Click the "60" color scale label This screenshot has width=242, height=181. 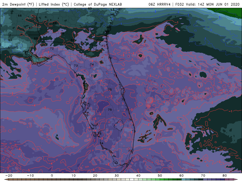coord(181,176)
